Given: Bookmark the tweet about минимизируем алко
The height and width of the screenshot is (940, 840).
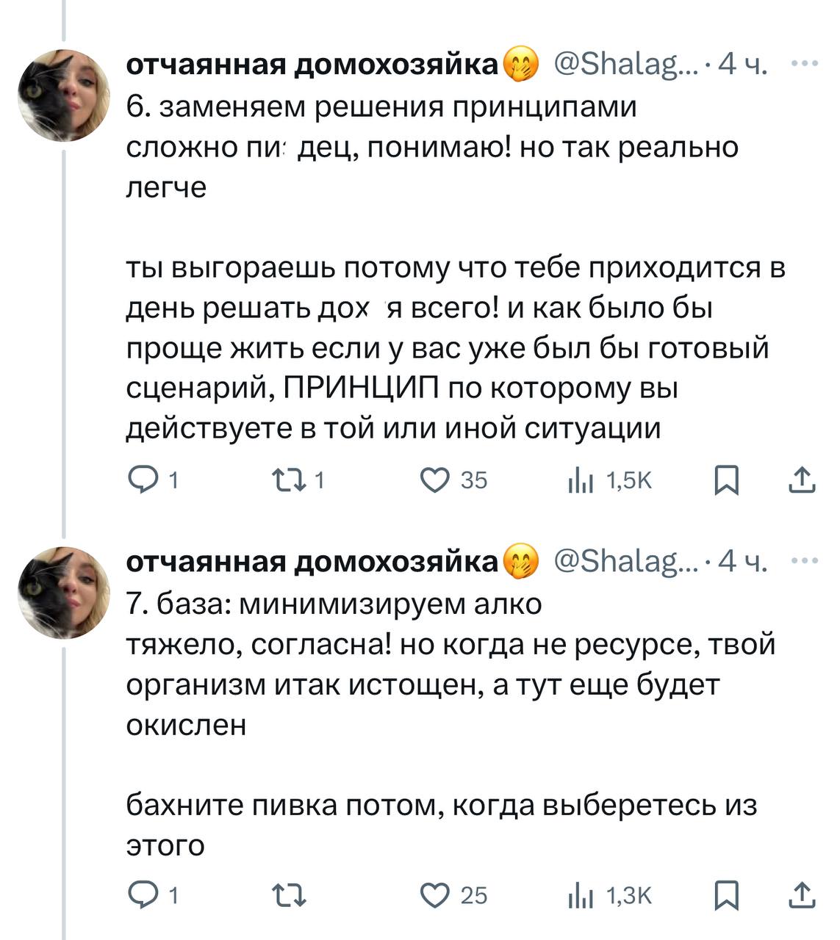Looking at the screenshot, I should click(x=727, y=894).
